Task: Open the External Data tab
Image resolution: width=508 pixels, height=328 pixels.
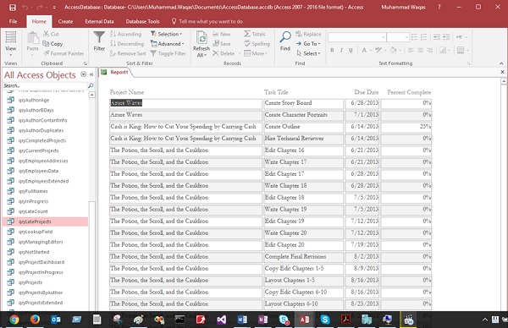Action: (x=99, y=21)
